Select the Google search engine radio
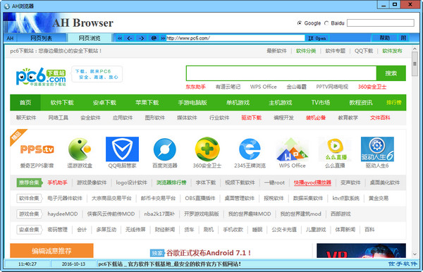The height and width of the screenshot is (272, 423). tap(300, 23)
